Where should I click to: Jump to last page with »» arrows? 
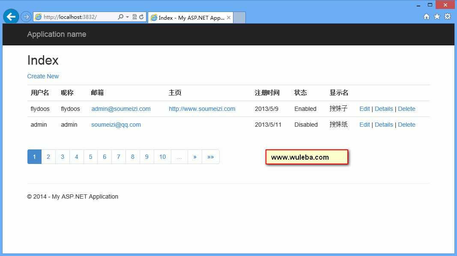click(x=210, y=157)
